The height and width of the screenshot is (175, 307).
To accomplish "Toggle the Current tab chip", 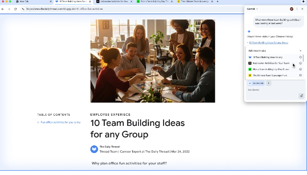I will [256, 83].
